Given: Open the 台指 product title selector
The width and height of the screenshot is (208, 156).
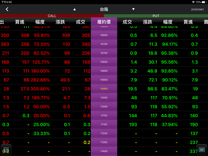Looking at the screenshot, I should point(104,9).
